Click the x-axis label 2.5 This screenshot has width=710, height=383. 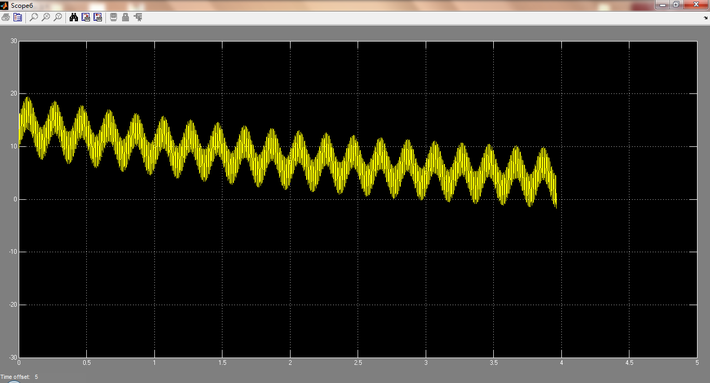(x=358, y=362)
